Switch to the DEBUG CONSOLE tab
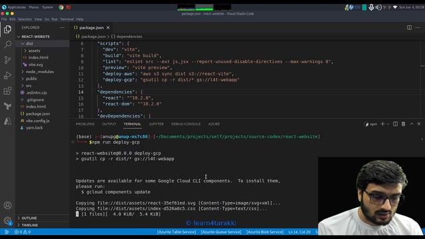Screen dimensions: 425x239 pyautogui.click(x=186, y=124)
